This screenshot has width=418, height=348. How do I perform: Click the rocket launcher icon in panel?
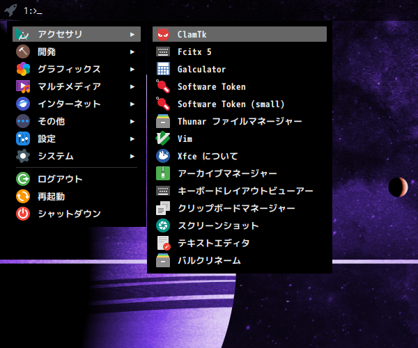pos(10,10)
